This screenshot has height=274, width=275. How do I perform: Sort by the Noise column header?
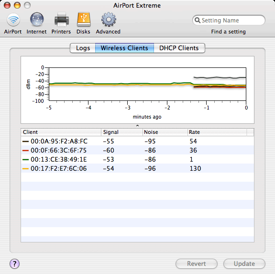(x=165, y=132)
